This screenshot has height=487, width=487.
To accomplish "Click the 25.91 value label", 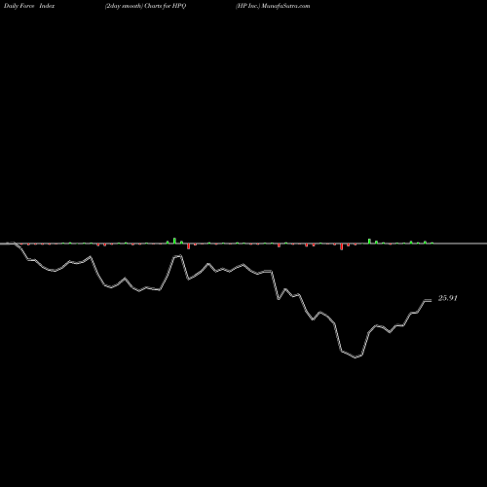I will (x=448, y=298).
